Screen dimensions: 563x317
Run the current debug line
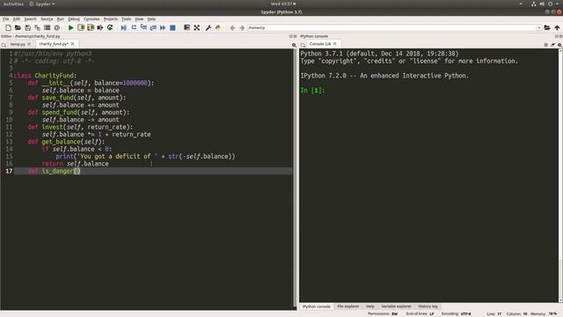pos(134,27)
